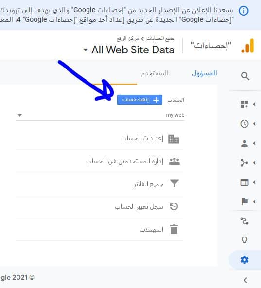
Task: Click building icon next to إعدادات الحساب
Action: click(174, 139)
